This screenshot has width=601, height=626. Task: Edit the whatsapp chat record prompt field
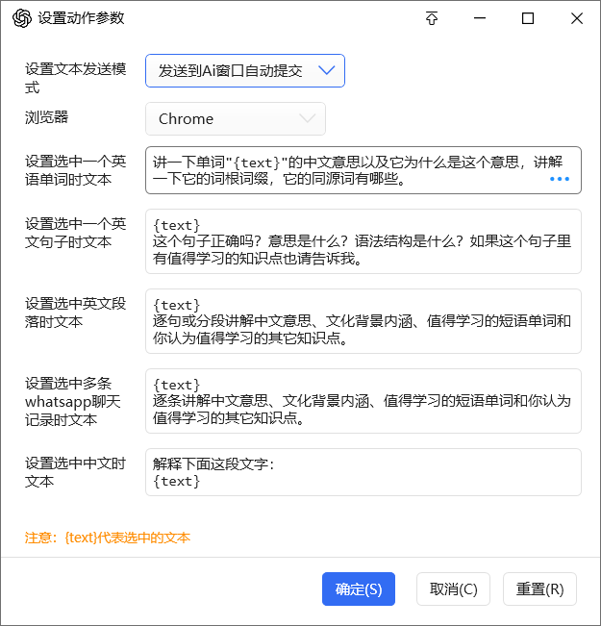click(363, 401)
